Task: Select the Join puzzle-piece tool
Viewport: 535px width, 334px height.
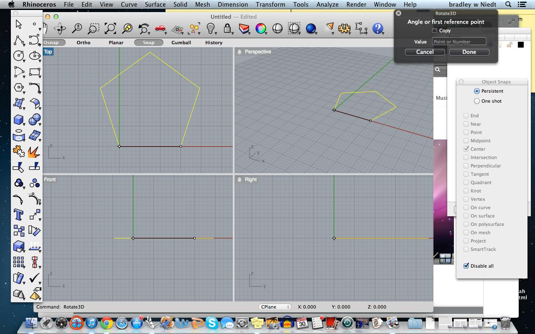Action: pyautogui.click(x=18, y=151)
